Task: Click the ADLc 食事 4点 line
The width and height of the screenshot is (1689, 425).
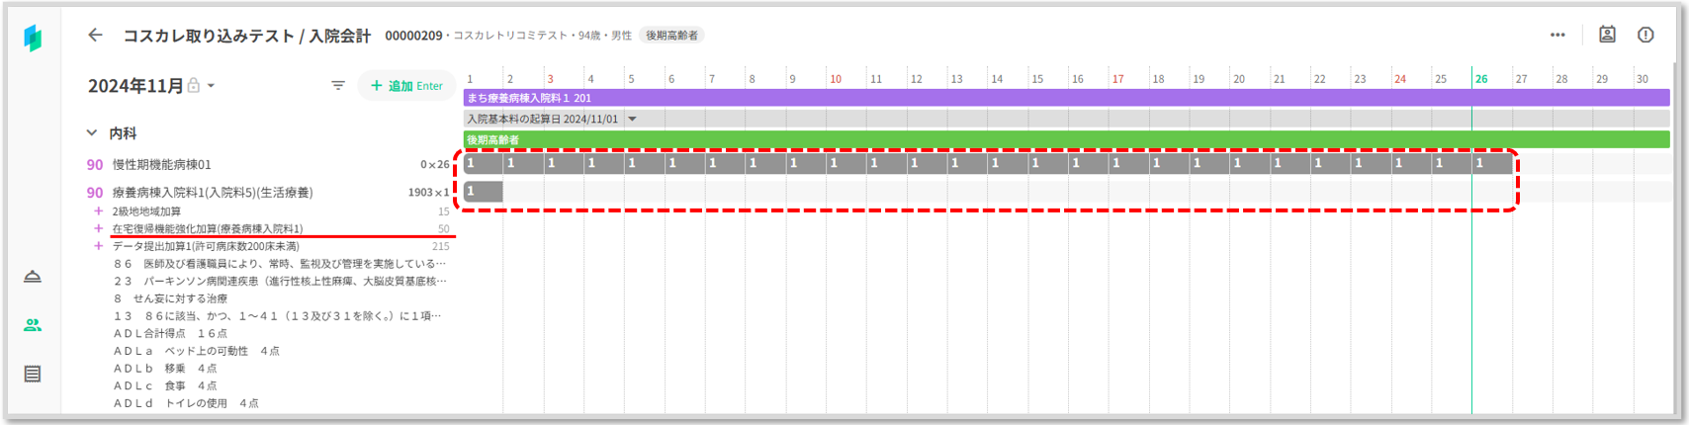Action: [165, 385]
